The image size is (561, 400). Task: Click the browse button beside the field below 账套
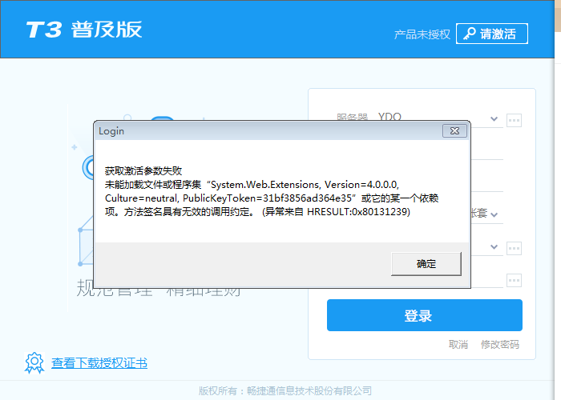515,248
